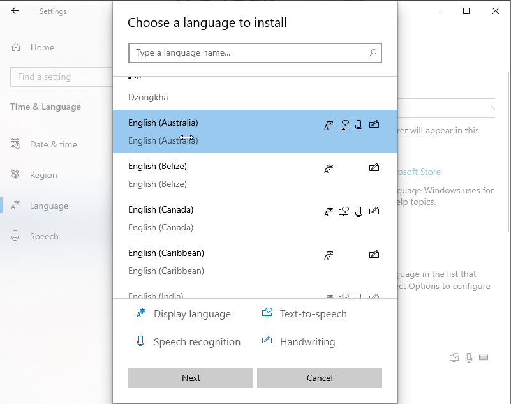The height and width of the screenshot is (404, 511).
Task: Click text-to-speech icon at Settings bottom right
Action: pyautogui.click(x=454, y=357)
